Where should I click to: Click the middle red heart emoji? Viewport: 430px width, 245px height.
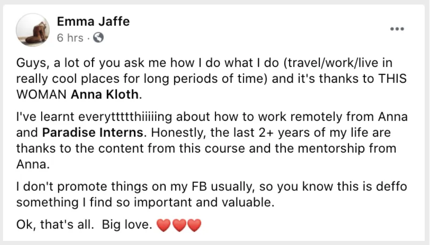179,225
